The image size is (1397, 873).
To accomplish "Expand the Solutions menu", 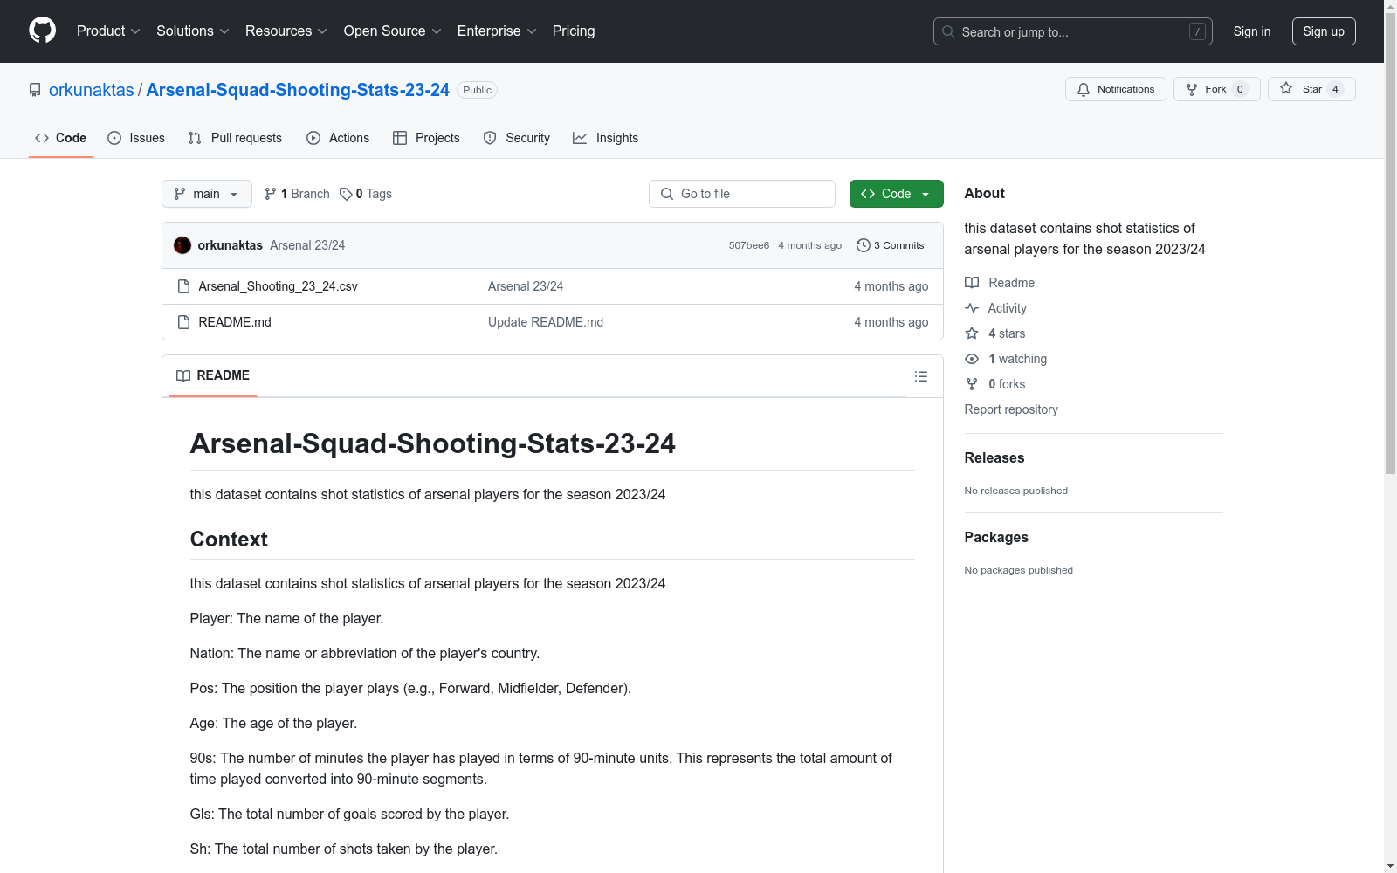I will [193, 31].
